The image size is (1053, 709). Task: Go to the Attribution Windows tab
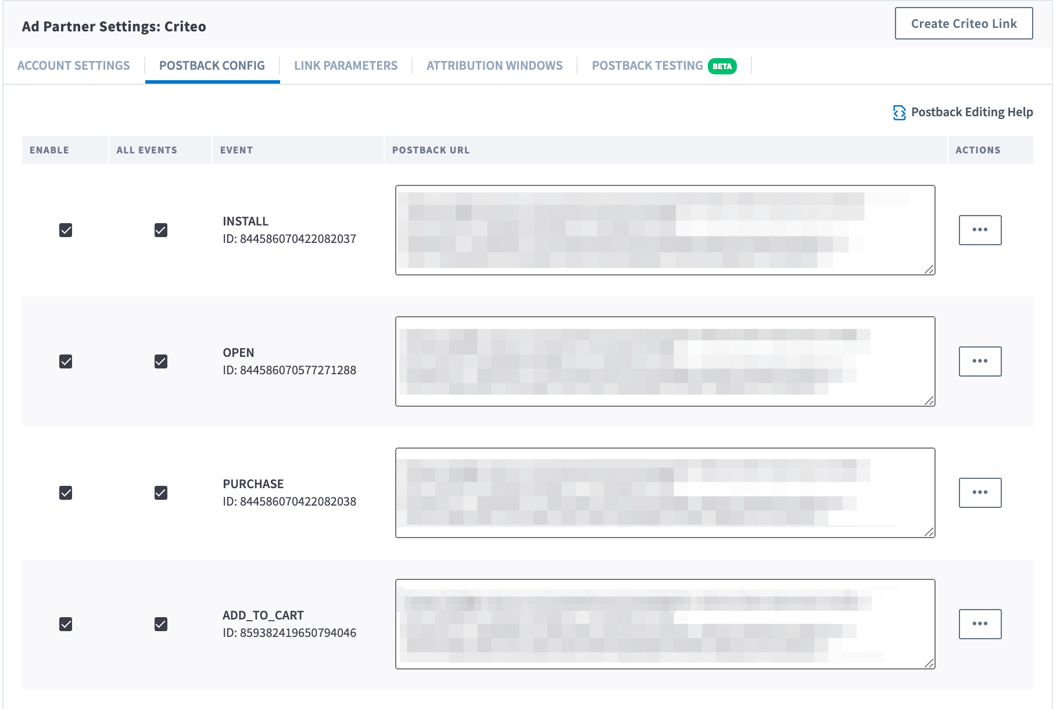(x=495, y=66)
